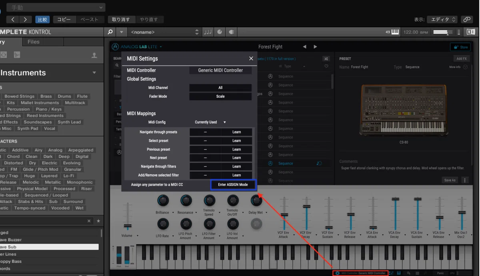Open the Store button
The image size is (480, 276).
coord(460,47)
